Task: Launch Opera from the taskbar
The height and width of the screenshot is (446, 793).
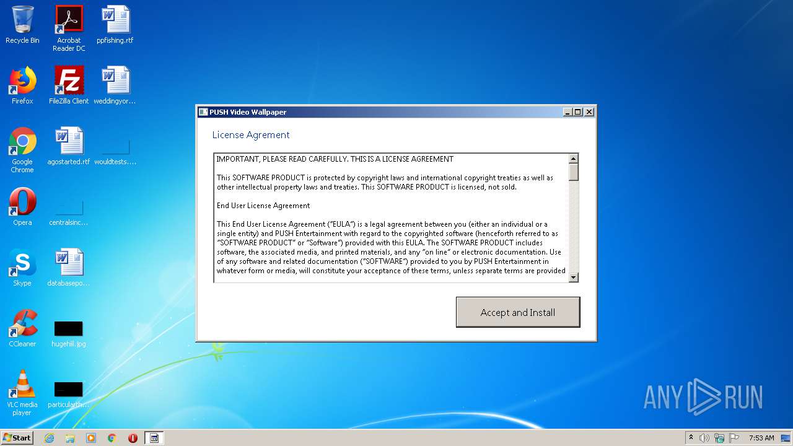Action: tap(133, 438)
